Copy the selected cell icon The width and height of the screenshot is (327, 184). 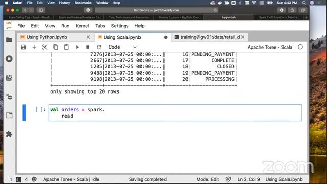pyautogui.click(x=56, y=47)
